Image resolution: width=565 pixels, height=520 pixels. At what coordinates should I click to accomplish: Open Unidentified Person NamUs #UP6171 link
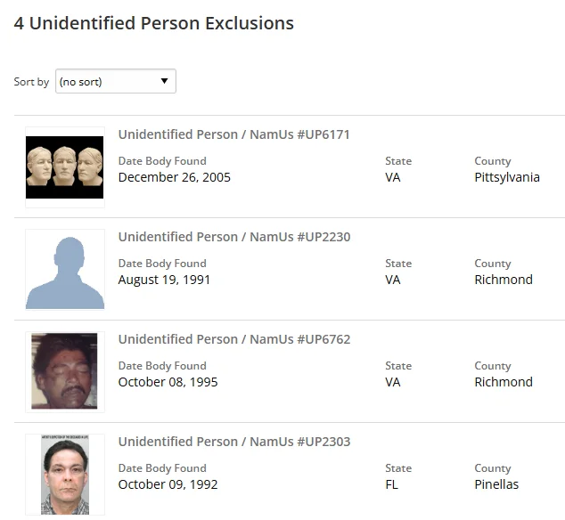click(x=233, y=134)
